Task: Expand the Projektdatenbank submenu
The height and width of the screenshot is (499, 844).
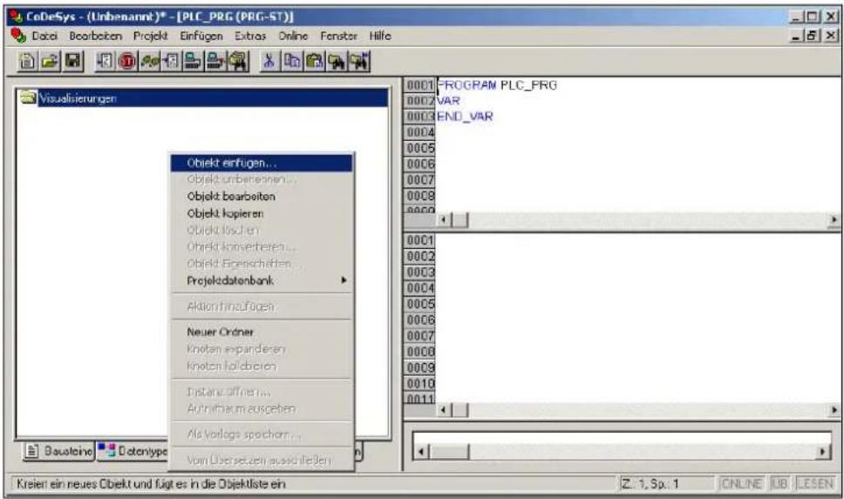Action: tap(262, 280)
